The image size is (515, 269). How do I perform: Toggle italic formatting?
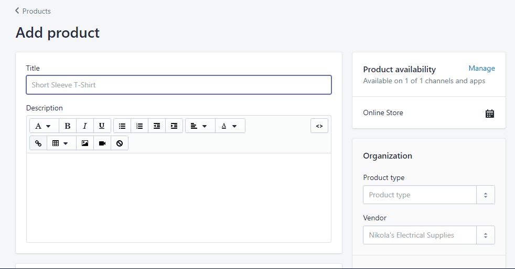coord(85,126)
